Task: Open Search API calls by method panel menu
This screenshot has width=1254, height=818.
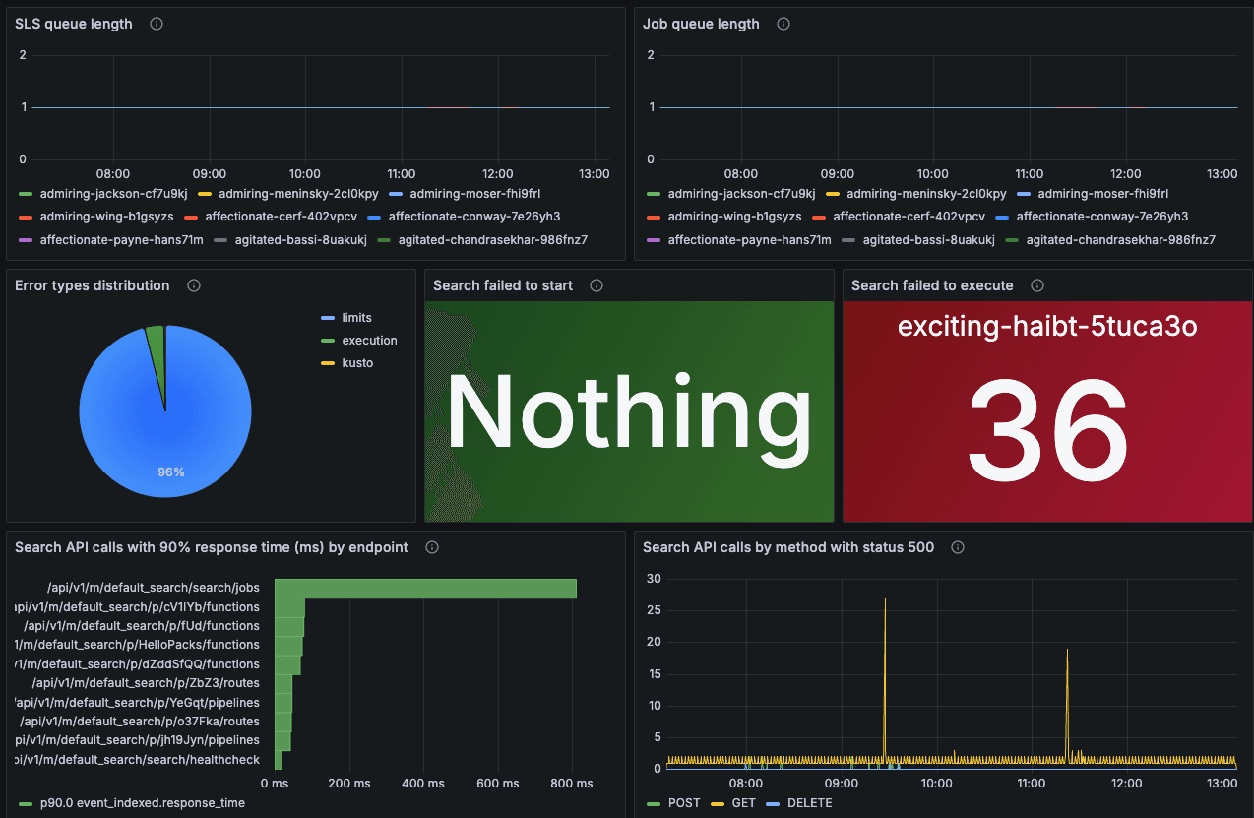Action: coord(788,547)
